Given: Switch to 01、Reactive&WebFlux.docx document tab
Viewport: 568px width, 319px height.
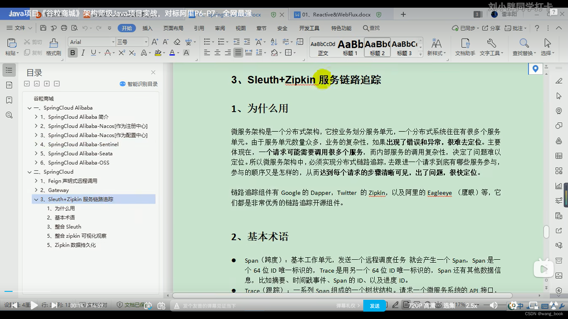Looking at the screenshot, I should pos(336,14).
